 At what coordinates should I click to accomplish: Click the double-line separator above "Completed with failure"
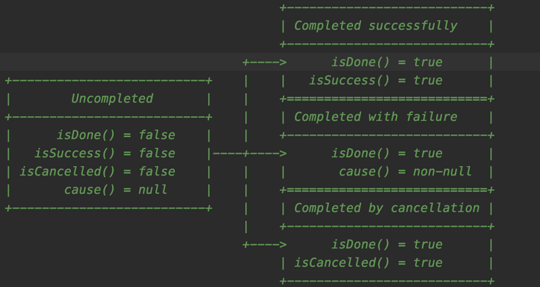[387, 99]
